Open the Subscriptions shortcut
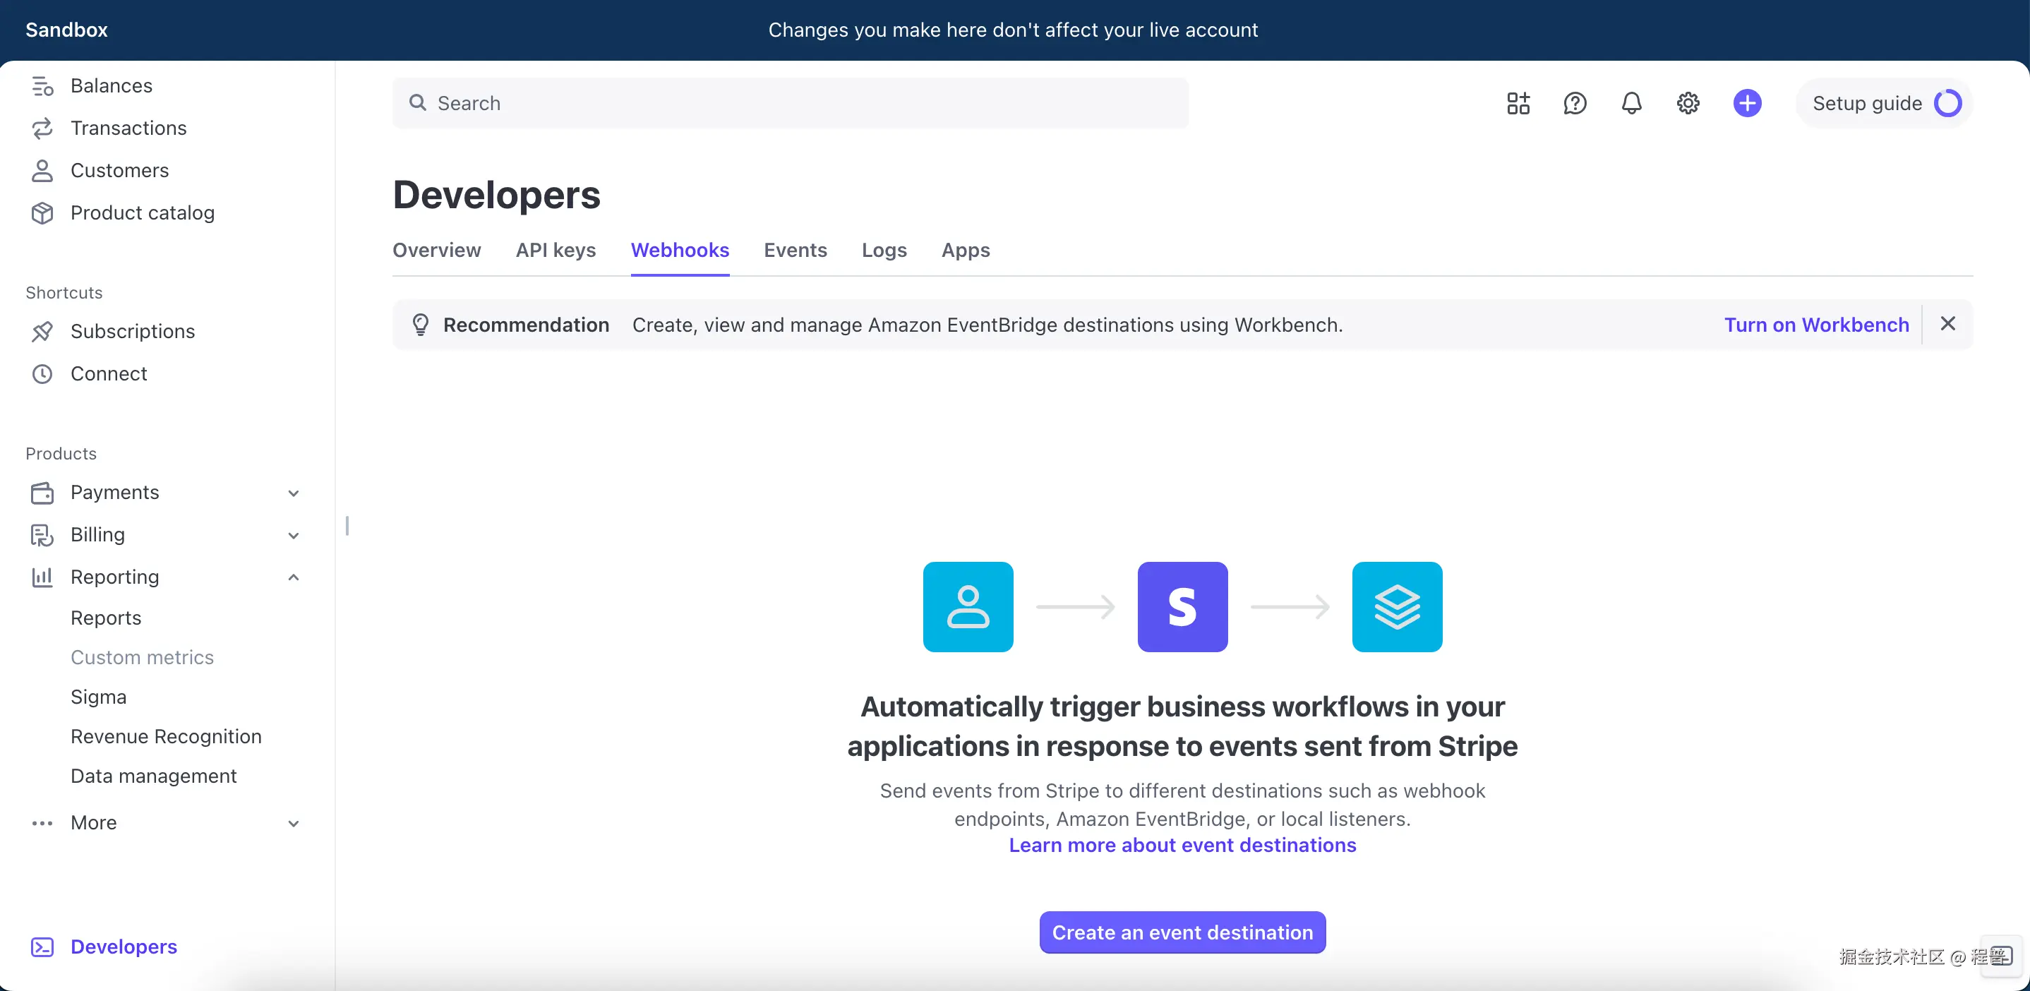This screenshot has width=2030, height=991. point(133,332)
